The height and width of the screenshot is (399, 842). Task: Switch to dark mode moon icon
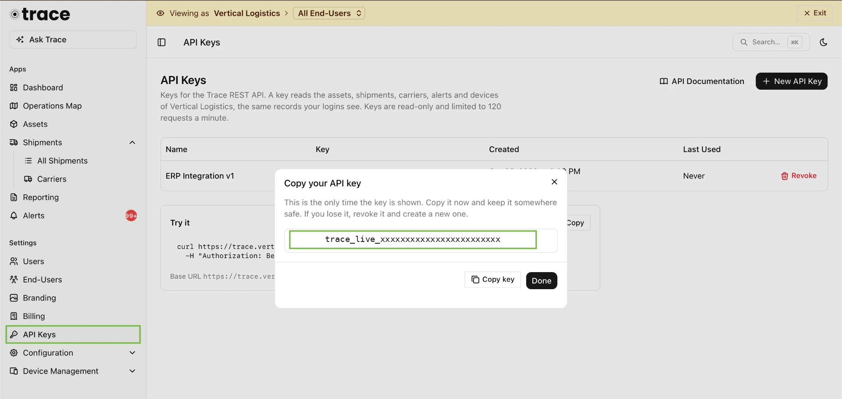click(x=824, y=42)
